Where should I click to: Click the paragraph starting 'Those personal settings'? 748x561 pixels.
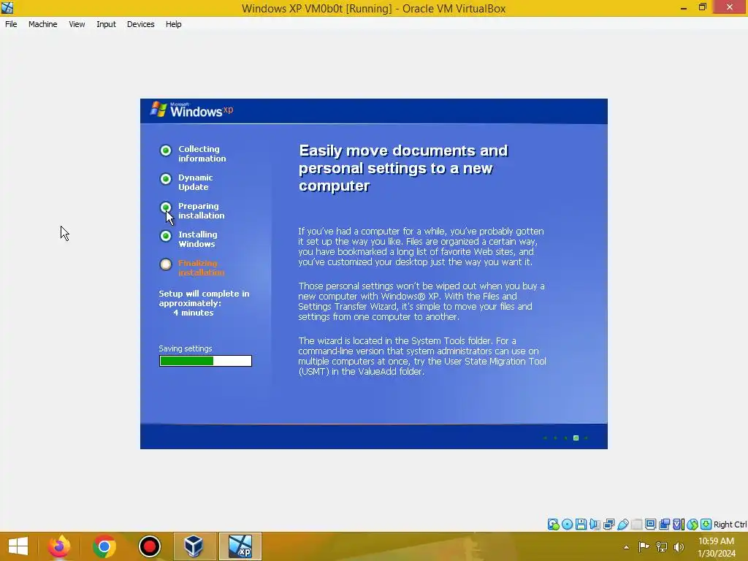point(421,302)
